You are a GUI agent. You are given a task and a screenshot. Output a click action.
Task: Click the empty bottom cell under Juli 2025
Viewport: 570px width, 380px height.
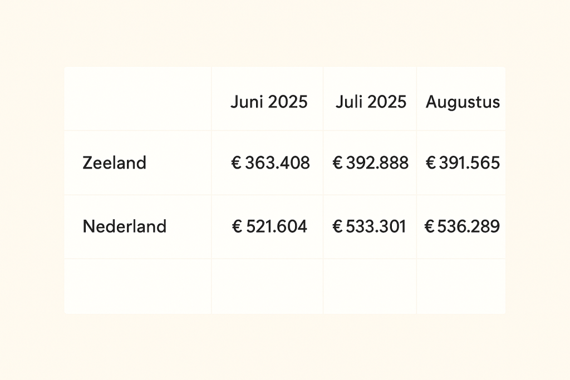tap(370, 286)
